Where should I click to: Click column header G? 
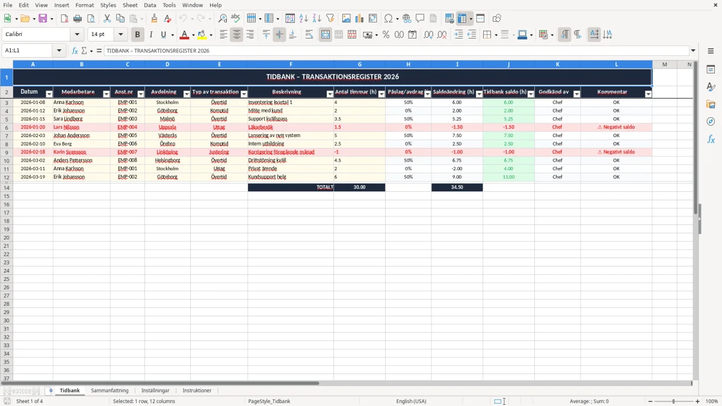[360, 64]
